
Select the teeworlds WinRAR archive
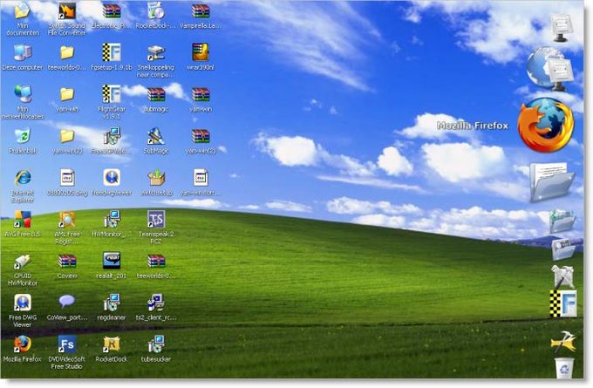pos(156,262)
